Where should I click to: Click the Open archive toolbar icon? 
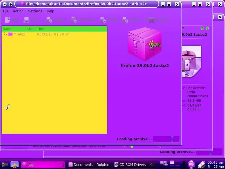(26, 20)
